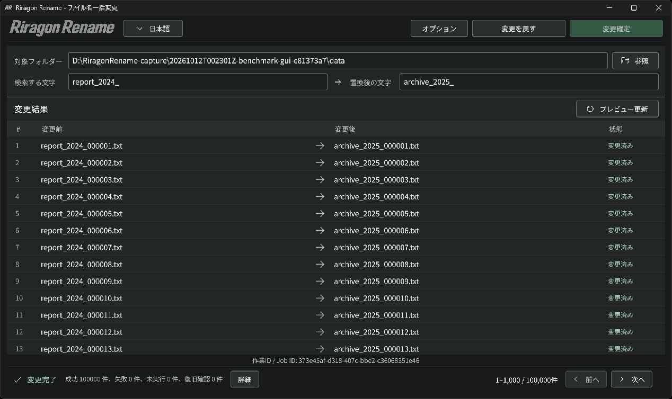This screenshot has width=672, height=399.
Task: Click the 変更結果 section heading
Action: 31,110
